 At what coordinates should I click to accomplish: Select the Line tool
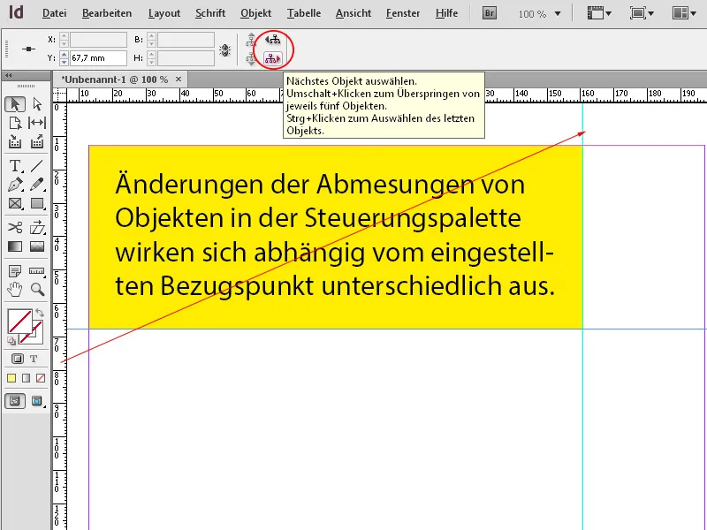37,166
